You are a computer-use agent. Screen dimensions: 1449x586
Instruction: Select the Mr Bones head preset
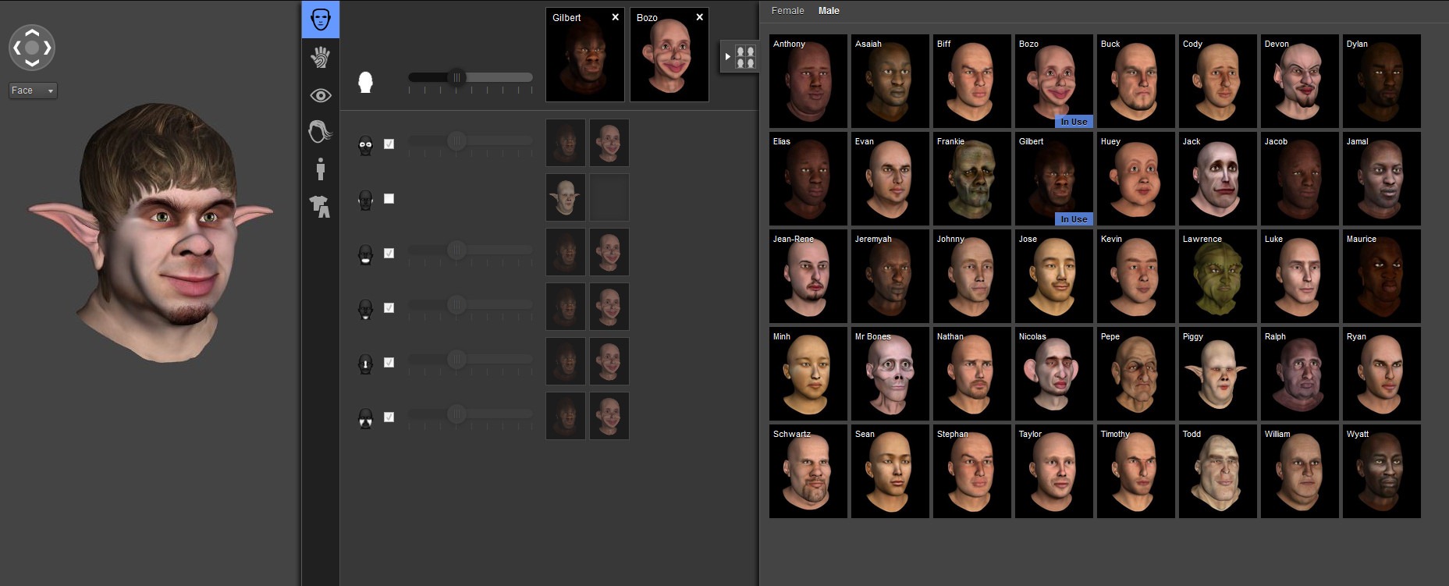890,375
